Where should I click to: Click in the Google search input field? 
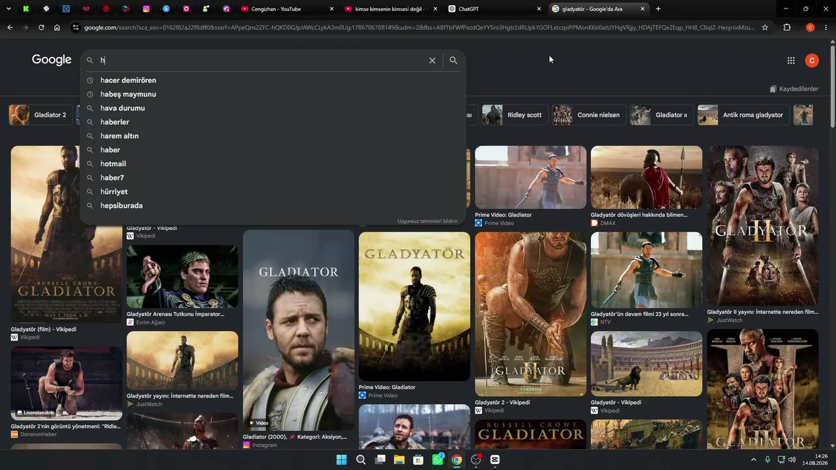[261, 60]
